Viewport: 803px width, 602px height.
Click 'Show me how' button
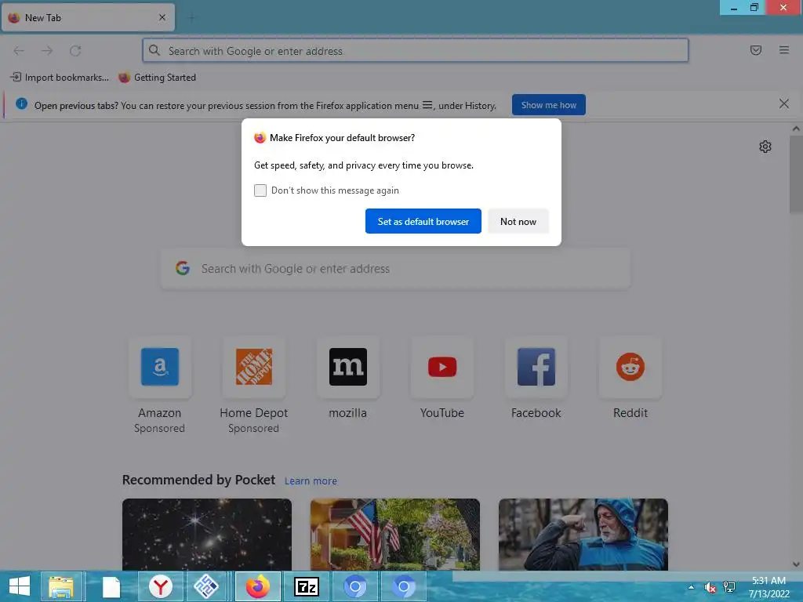tap(548, 105)
